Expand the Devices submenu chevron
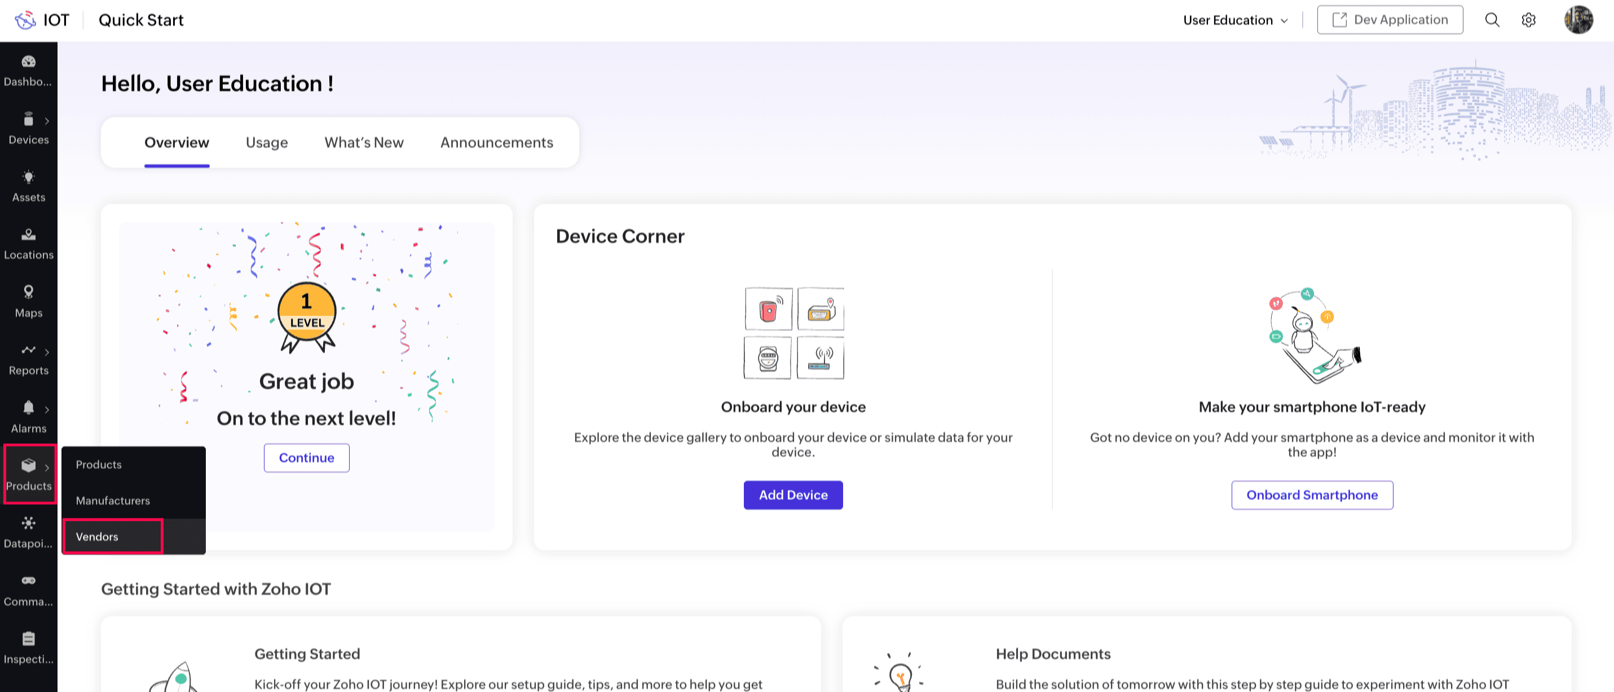The width and height of the screenshot is (1614, 692). point(47,121)
